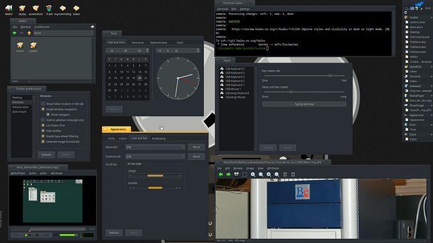433x243 pixels.
Task: Open the Fonts tab in Appearance
Action: click(x=111, y=138)
